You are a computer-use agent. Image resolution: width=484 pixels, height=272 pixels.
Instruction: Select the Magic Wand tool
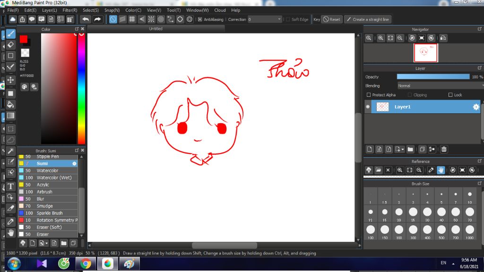point(10,151)
